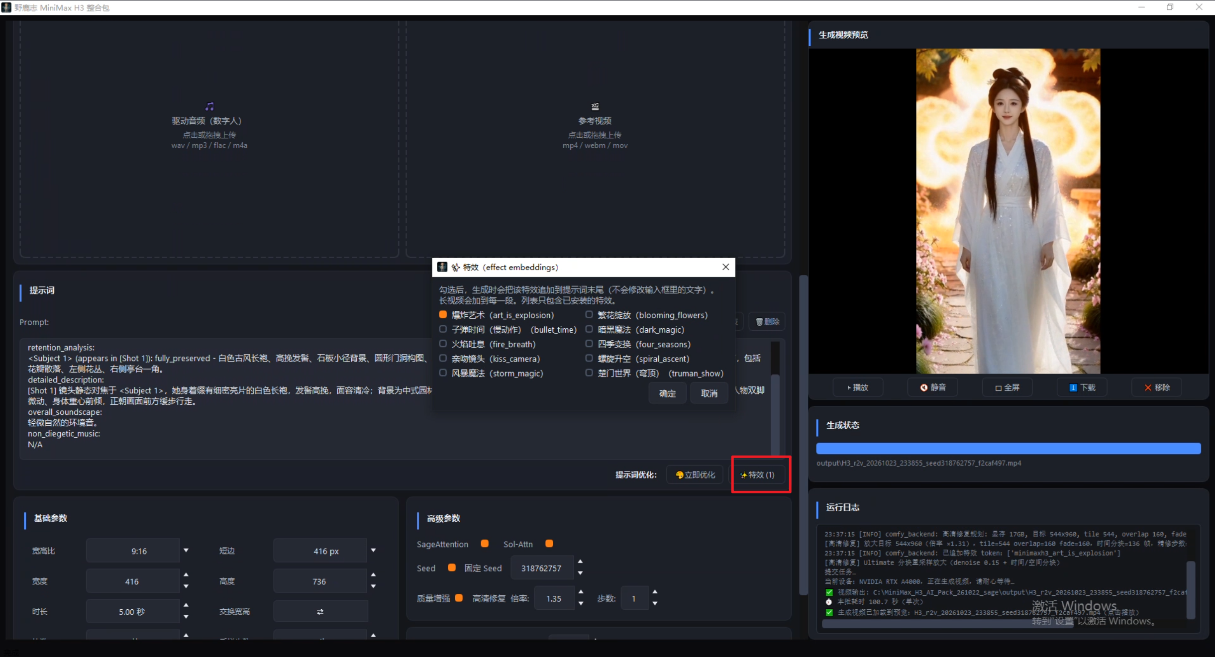This screenshot has height=657, width=1215.
Task: Check 风暴魔法 (storm_magic) effect
Action: (443, 373)
